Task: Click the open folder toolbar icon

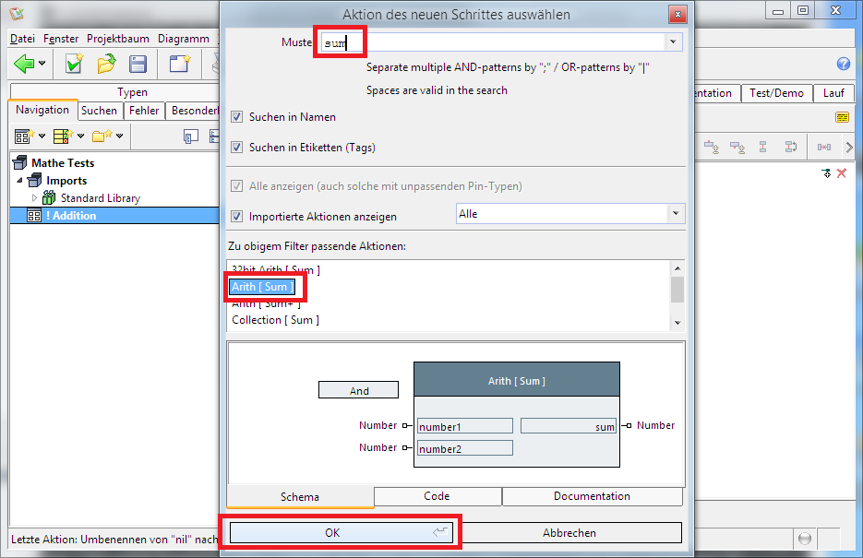Action: coord(106,64)
